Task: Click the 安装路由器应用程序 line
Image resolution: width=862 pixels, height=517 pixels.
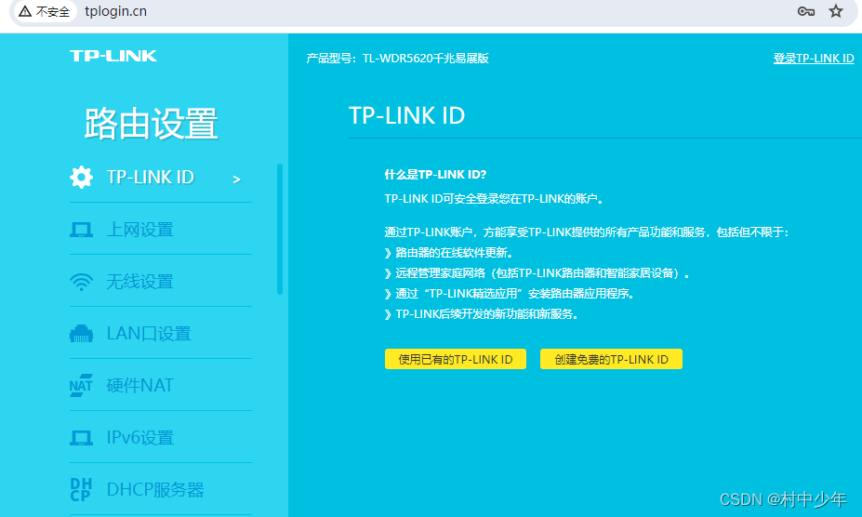Action: point(510,293)
